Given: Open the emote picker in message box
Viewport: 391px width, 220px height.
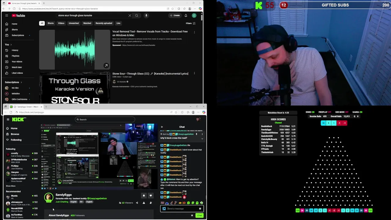Looking at the screenshot, I should 200,209.
